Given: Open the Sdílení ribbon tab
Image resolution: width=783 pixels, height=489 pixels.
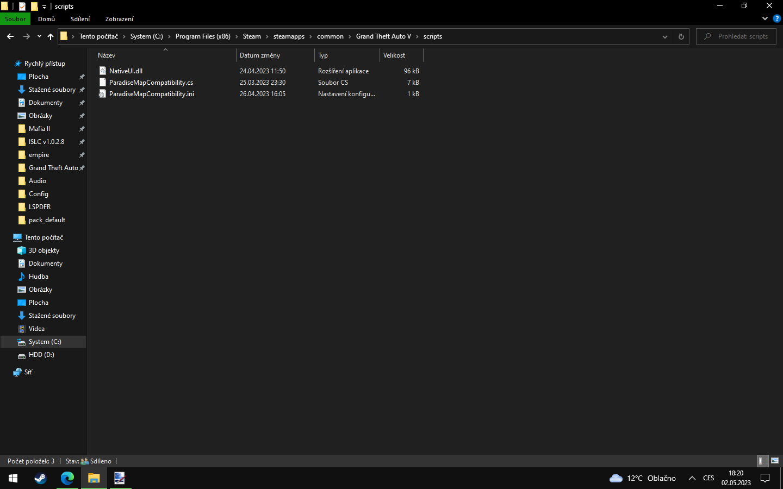Looking at the screenshot, I should point(80,19).
